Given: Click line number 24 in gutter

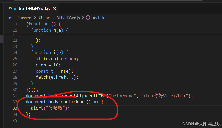Looking at the screenshot, I should coord(15,53).
